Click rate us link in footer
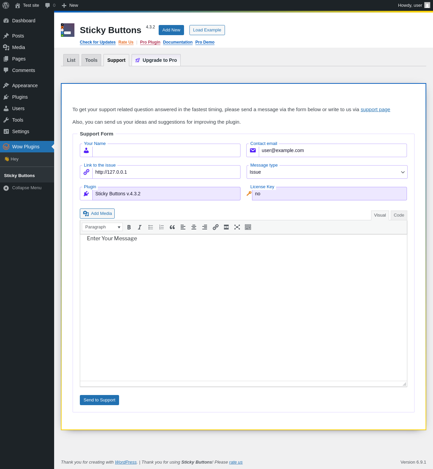This screenshot has height=469, width=433. pos(236,462)
